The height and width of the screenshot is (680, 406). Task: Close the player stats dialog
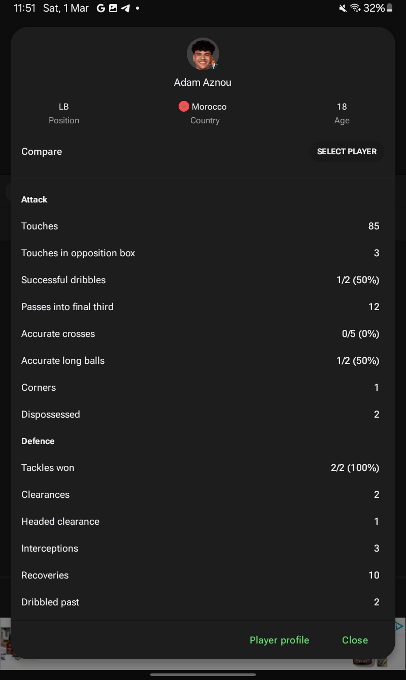[x=355, y=640]
